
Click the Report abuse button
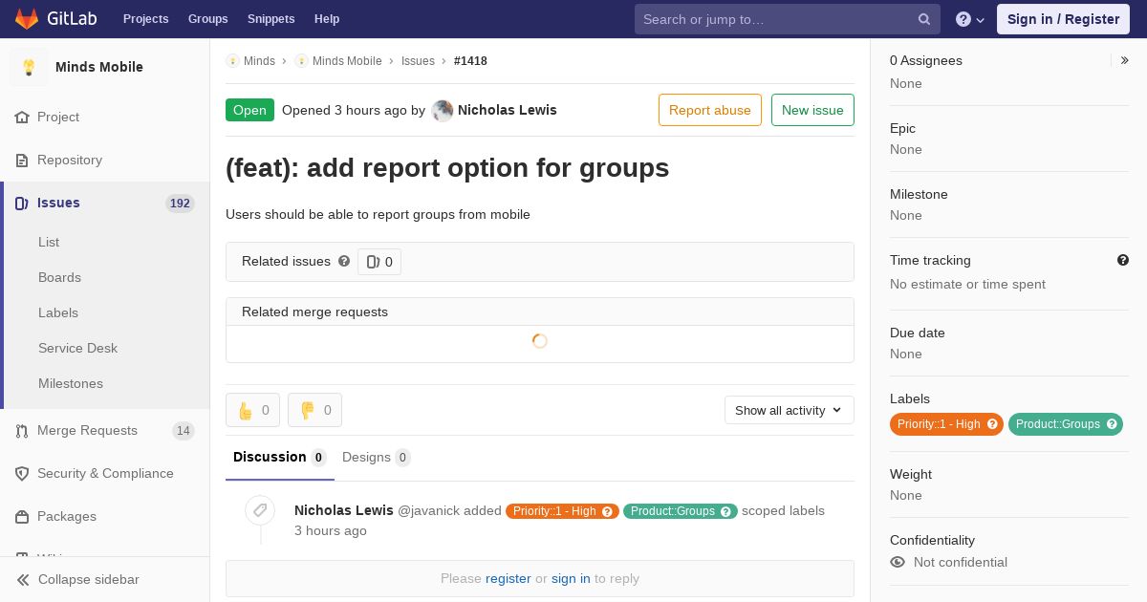(x=710, y=110)
